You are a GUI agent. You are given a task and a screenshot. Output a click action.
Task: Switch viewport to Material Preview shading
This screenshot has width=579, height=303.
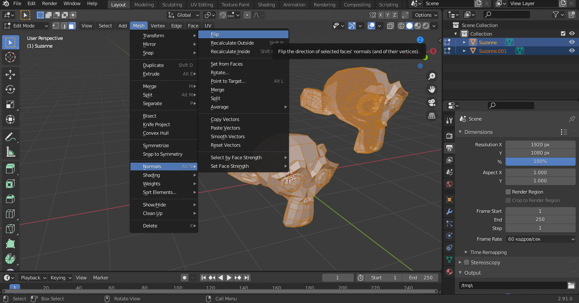point(417,26)
